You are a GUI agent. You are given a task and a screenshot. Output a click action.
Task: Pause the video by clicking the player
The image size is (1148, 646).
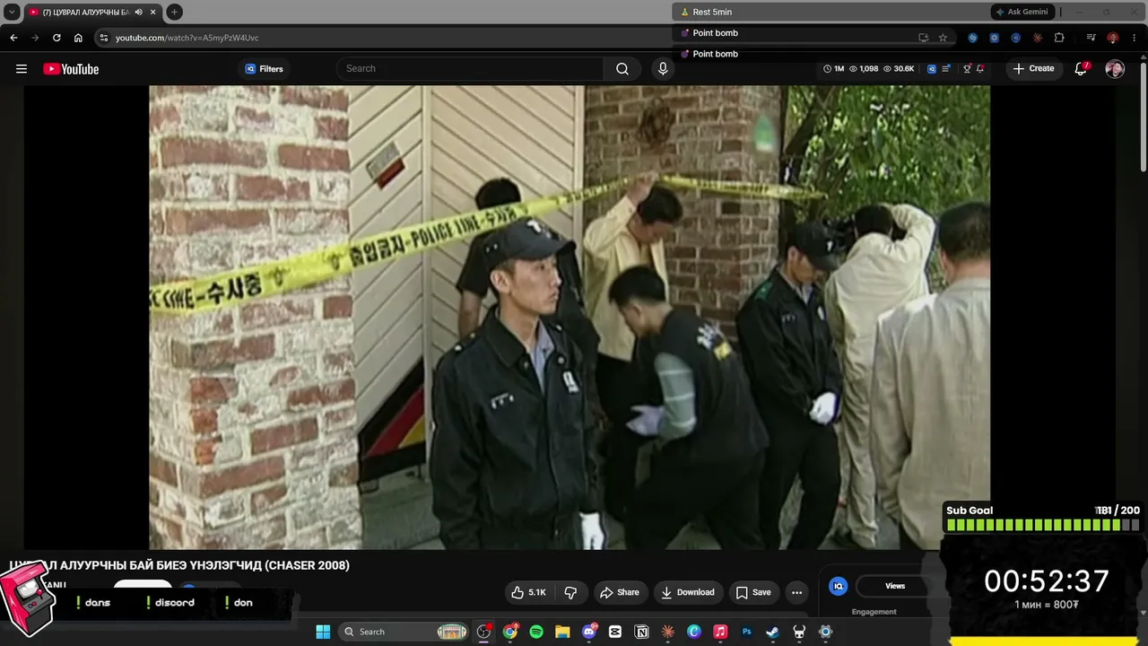[x=570, y=317]
